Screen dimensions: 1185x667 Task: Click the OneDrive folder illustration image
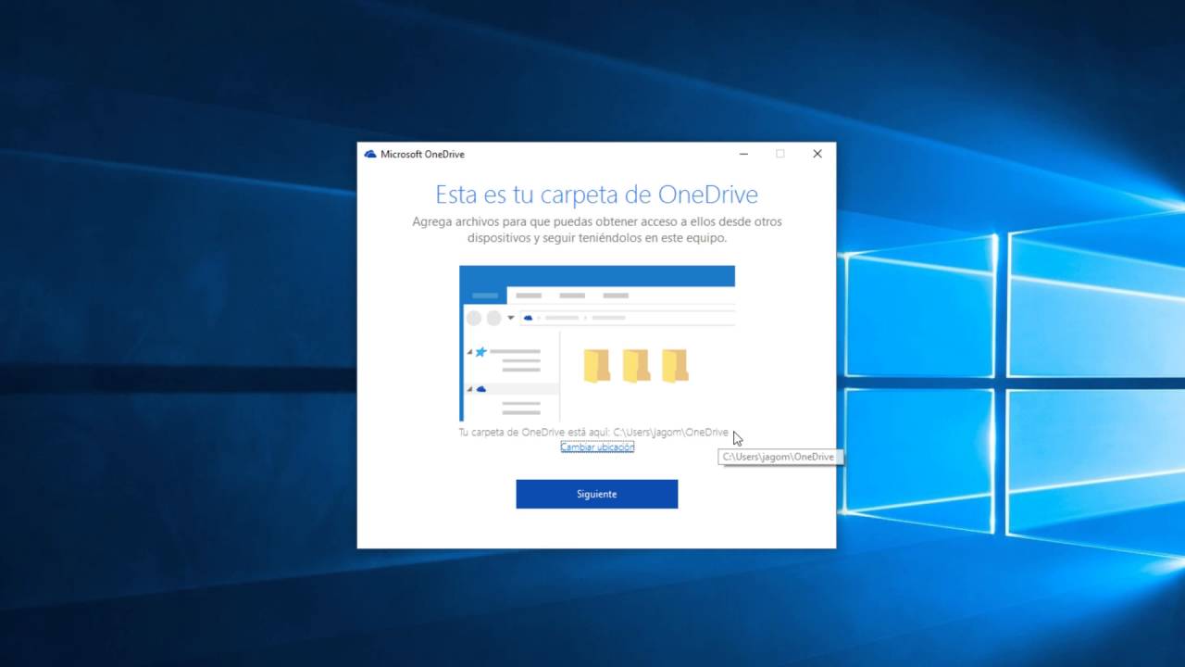coord(597,344)
